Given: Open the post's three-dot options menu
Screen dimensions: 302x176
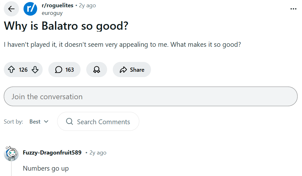Looking at the screenshot, I should pyautogui.click(x=293, y=9).
